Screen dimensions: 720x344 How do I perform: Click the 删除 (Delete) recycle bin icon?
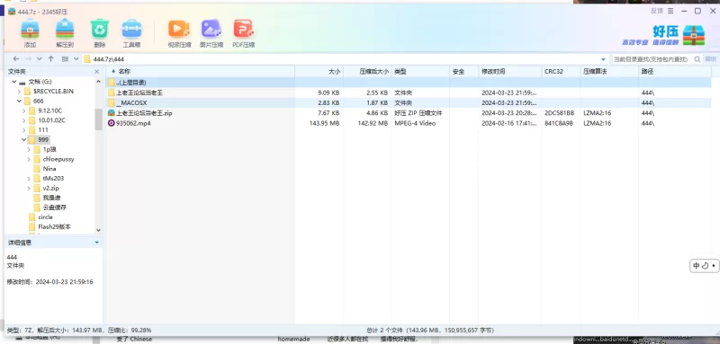(99, 29)
